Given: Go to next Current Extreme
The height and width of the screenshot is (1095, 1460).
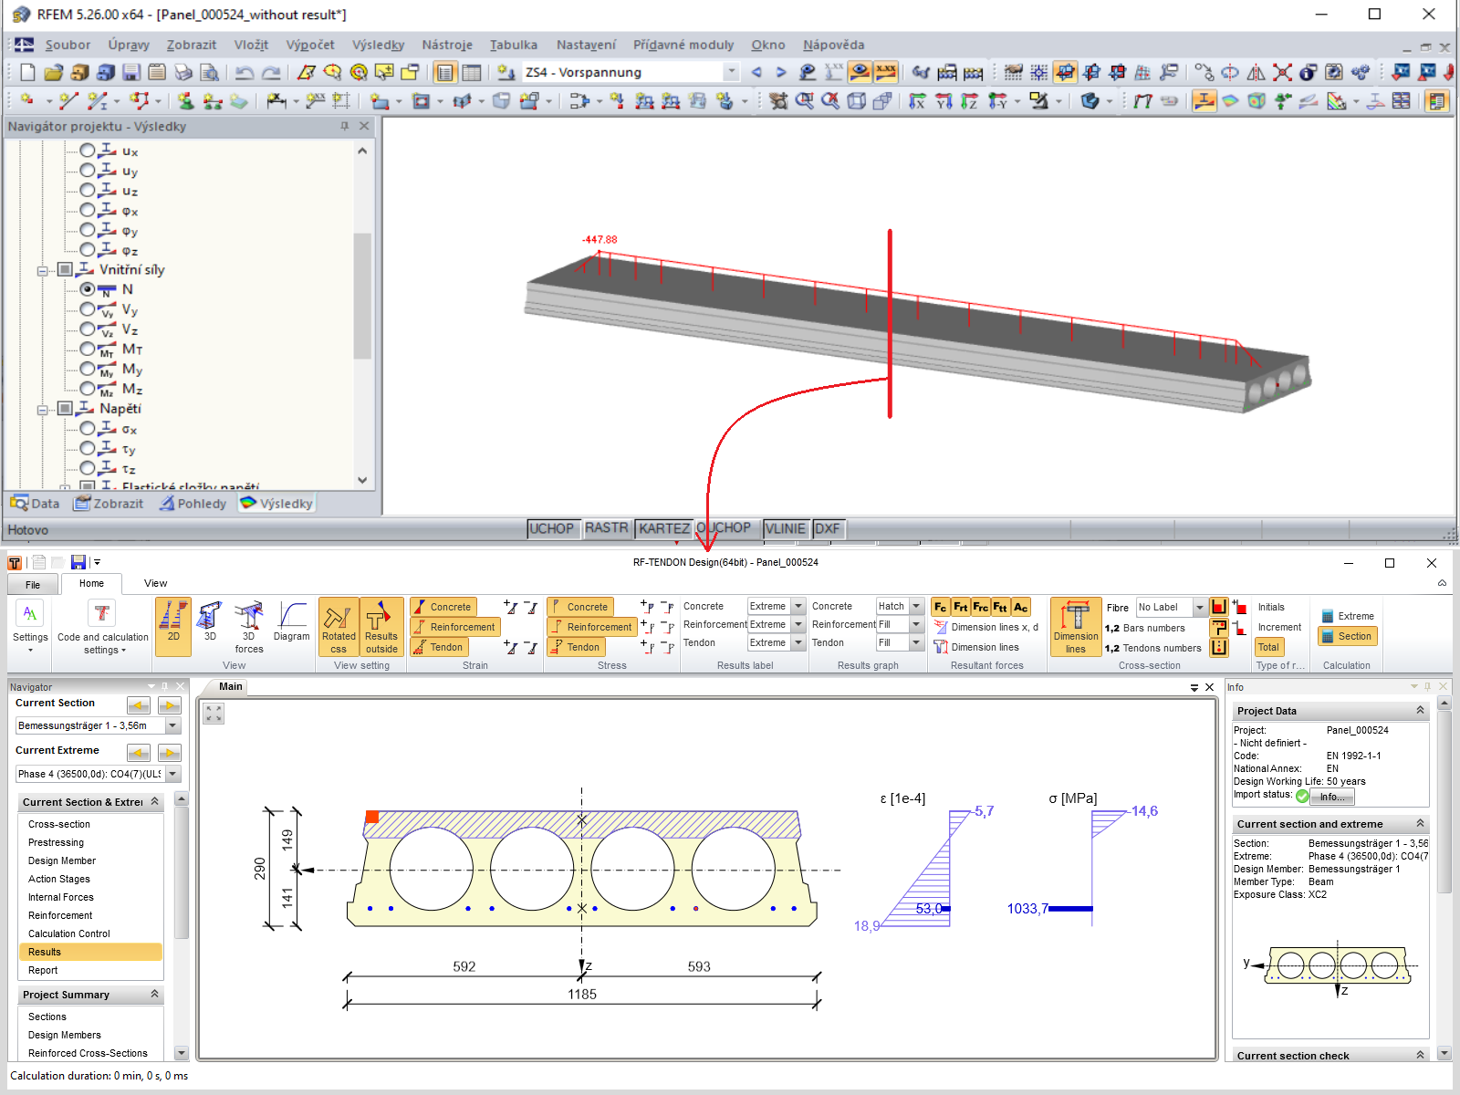Looking at the screenshot, I should point(170,752).
